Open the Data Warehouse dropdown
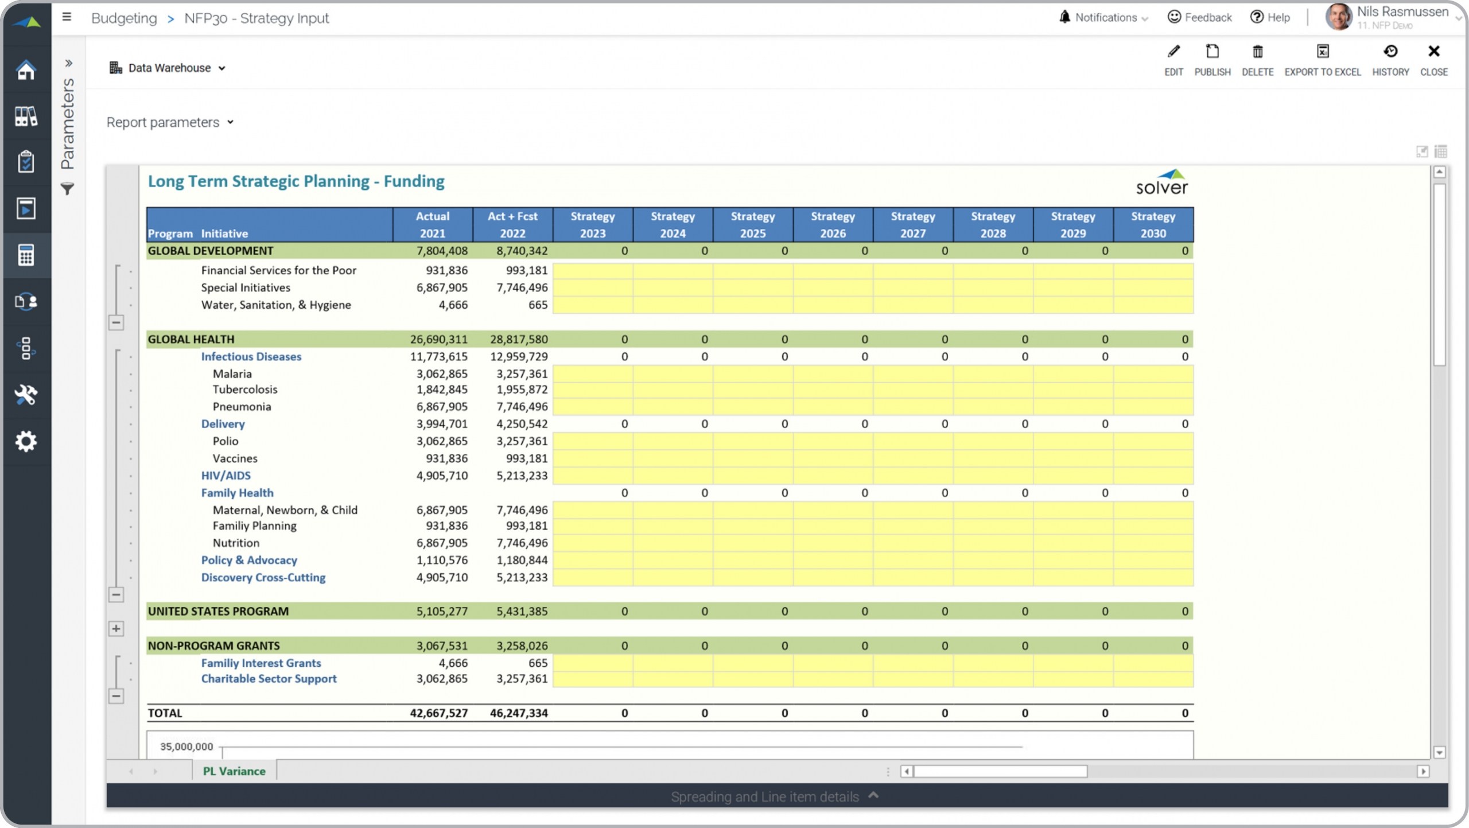1469x828 pixels. coord(168,68)
